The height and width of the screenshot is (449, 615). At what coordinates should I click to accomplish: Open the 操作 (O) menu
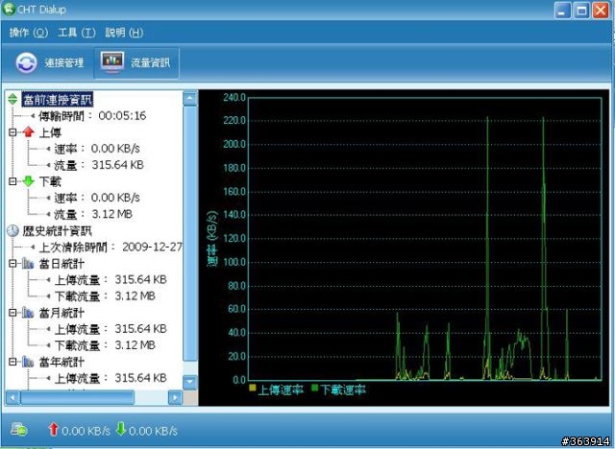pyautogui.click(x=29, y=33)
